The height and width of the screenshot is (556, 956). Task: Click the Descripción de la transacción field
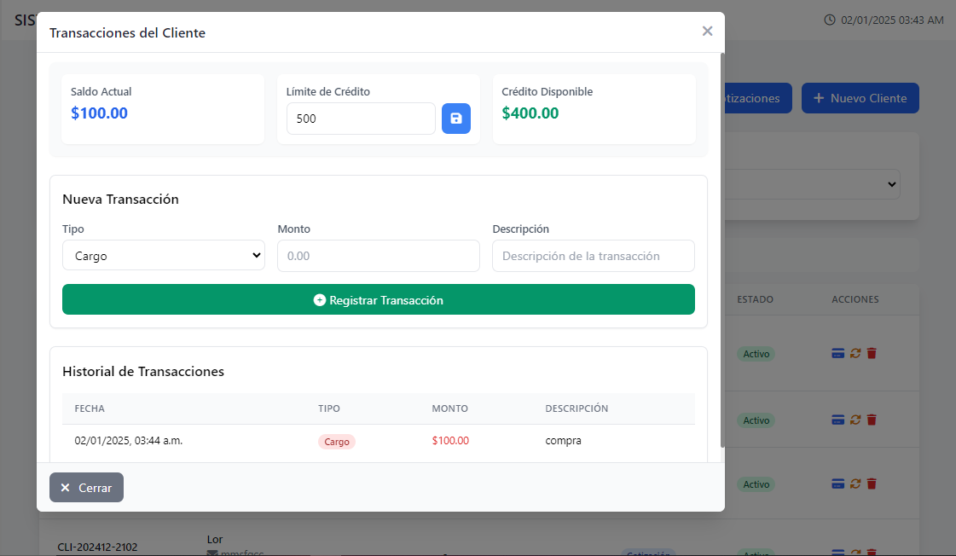593,256
